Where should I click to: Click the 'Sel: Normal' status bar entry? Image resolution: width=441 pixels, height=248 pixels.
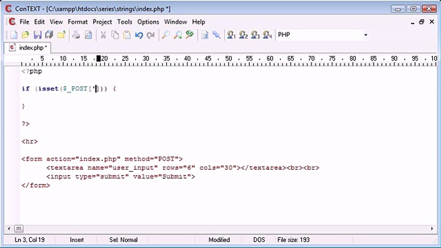click(x=123, y=240)
